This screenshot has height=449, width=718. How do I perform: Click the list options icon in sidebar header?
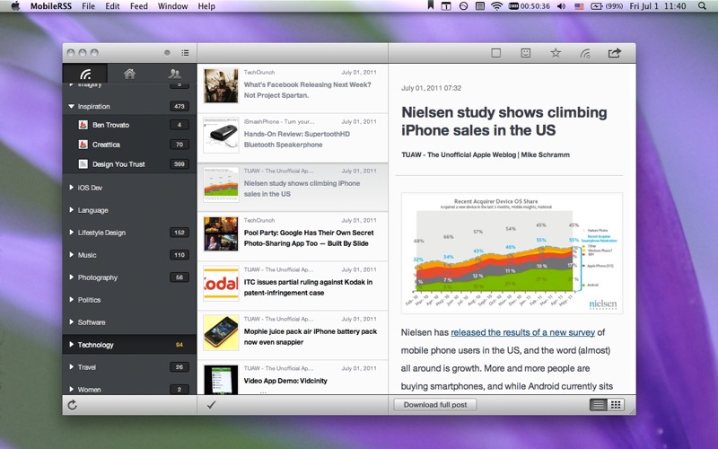[x=185, y=53]
